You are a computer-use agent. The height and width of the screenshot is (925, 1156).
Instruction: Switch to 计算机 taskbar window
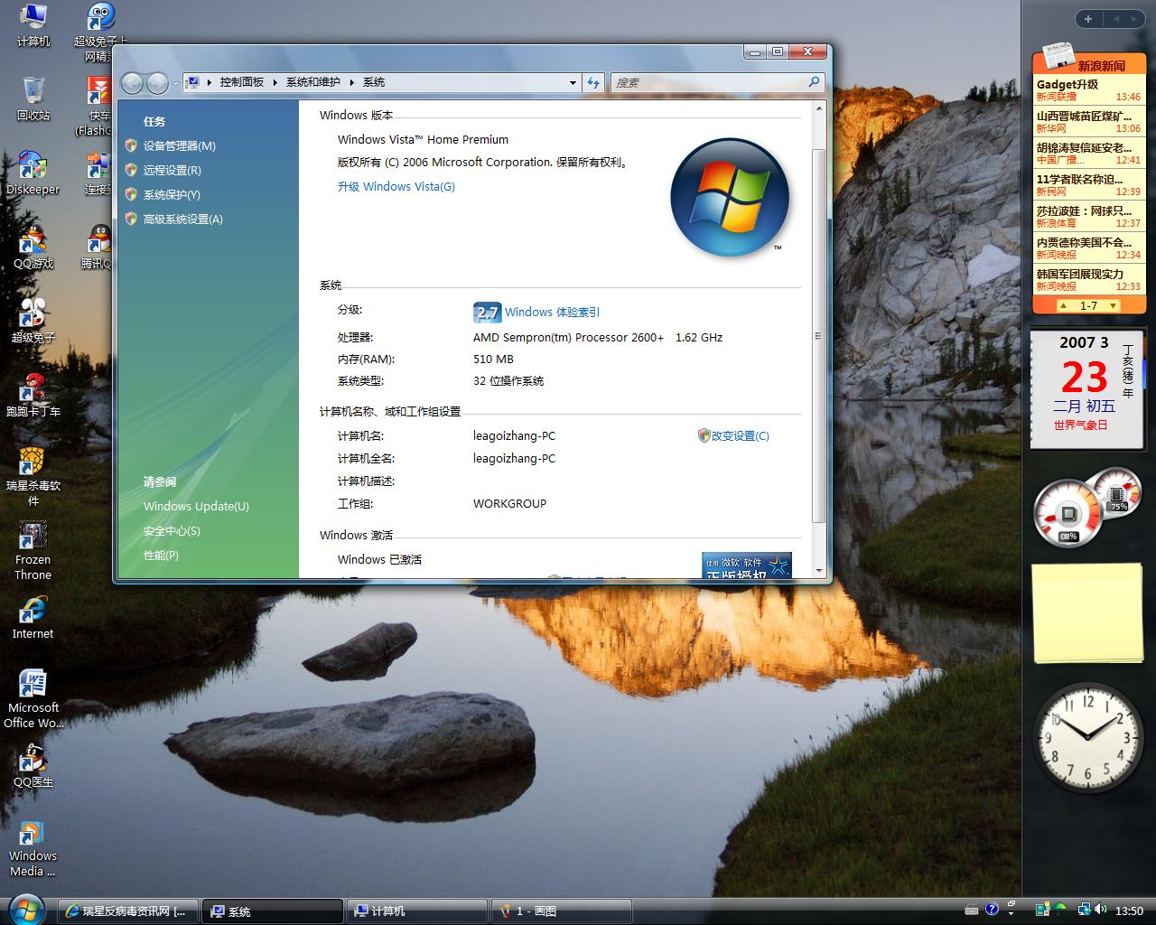417,911
